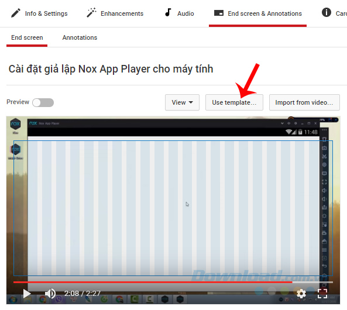Click the music note Audio icon
Image resolution: width=347 pixels, height=310 pixels.
point(168,12)
